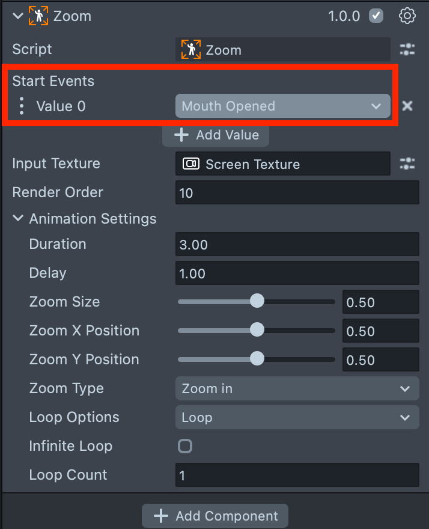Click the options icon beside Script field

point(407,49)
